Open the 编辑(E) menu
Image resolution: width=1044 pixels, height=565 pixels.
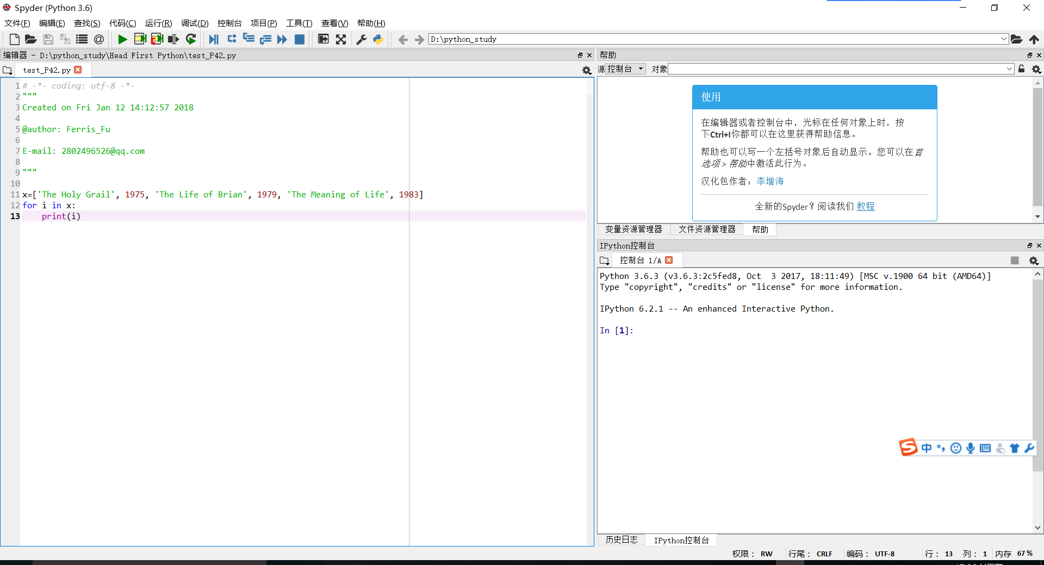point(52,23)
